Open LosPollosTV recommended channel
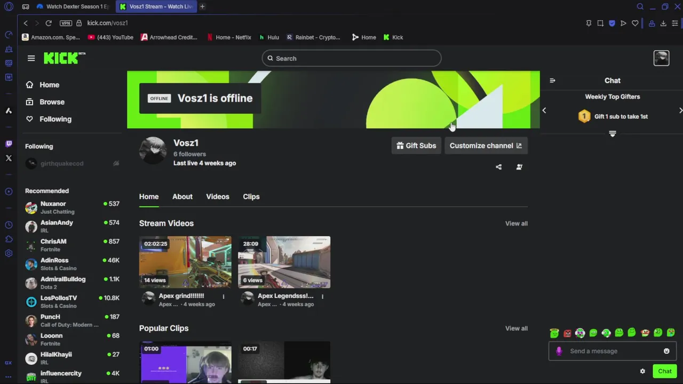 72,301
